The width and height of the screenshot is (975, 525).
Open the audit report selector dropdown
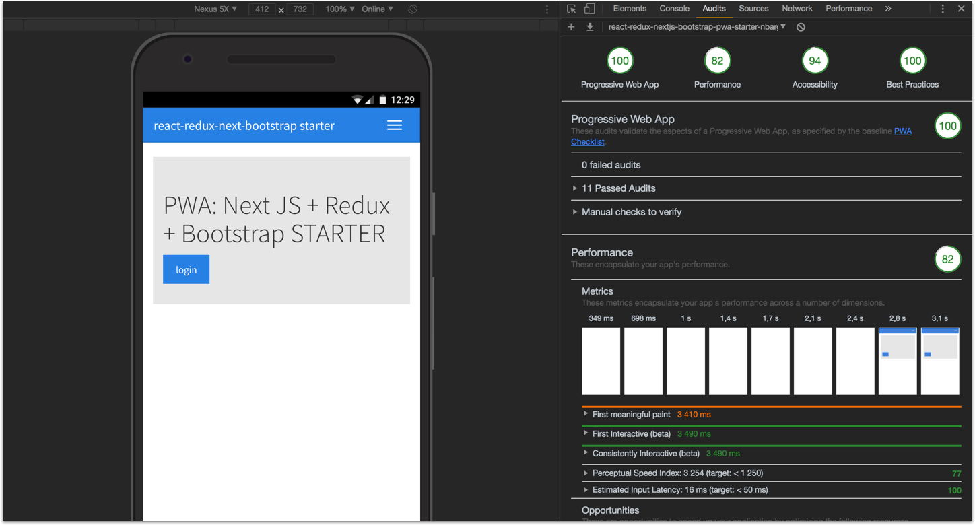pyautogui.click(x=697, y=27)
